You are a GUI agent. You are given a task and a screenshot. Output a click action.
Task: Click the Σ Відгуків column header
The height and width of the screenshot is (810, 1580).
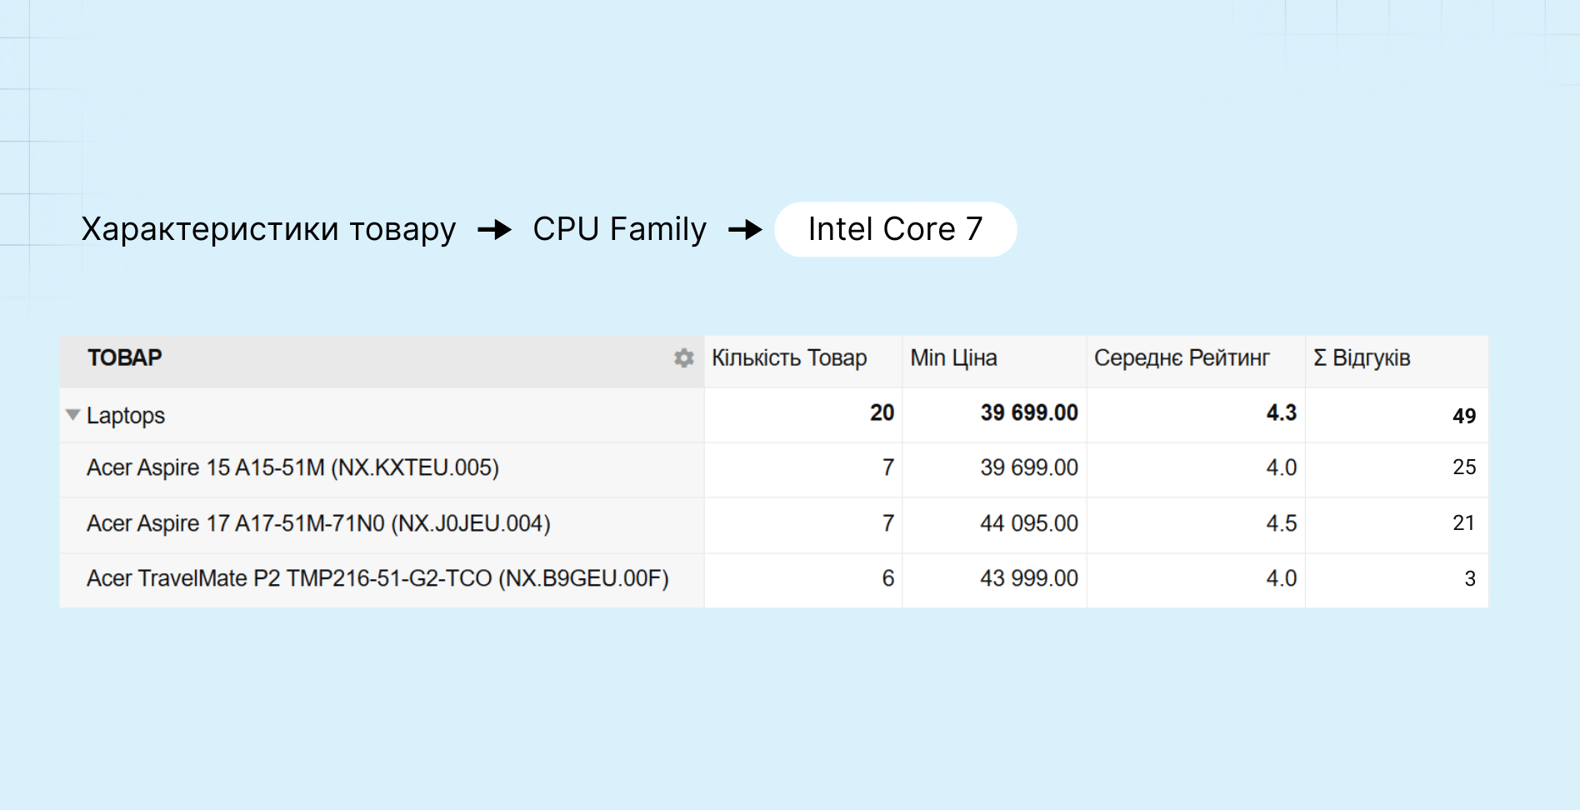coord(1362,358)
